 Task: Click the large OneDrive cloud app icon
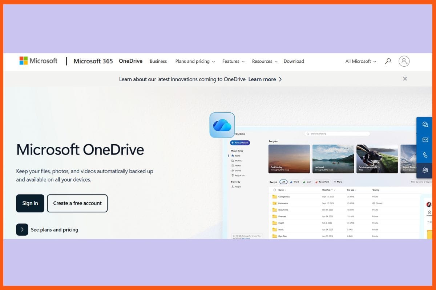(x=222, y=125)
